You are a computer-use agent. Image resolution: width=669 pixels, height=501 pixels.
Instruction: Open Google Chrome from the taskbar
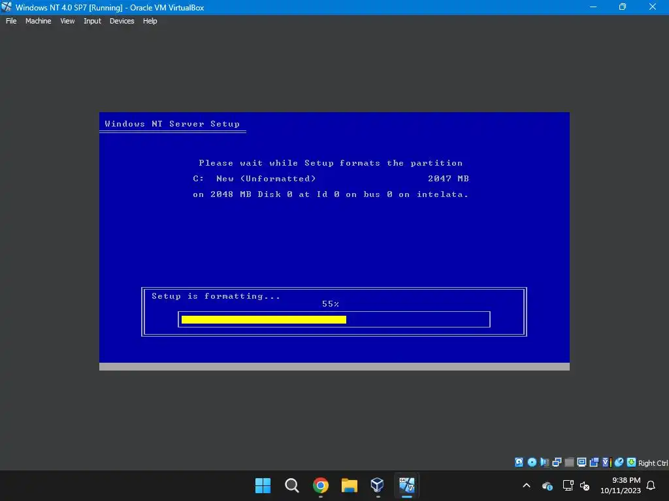(x=320, y=485)
